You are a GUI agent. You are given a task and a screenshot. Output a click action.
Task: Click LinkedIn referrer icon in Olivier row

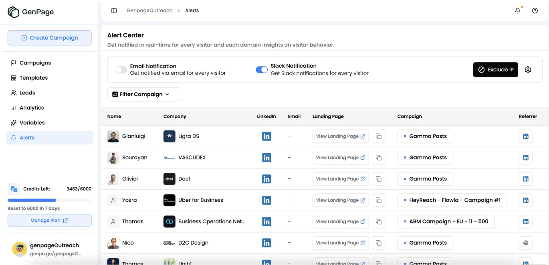pyautogui.click(x=526, y=179)
